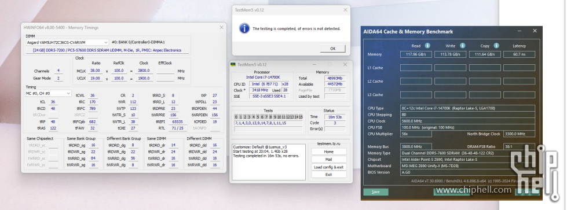
Task: Click the TestMem5 title bar app icon
Action: (x=233, y=64)
